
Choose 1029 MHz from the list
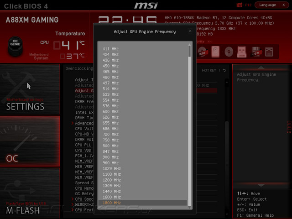142,168
